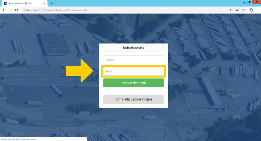
Task: Open the user profile icon
Action: 251,10
